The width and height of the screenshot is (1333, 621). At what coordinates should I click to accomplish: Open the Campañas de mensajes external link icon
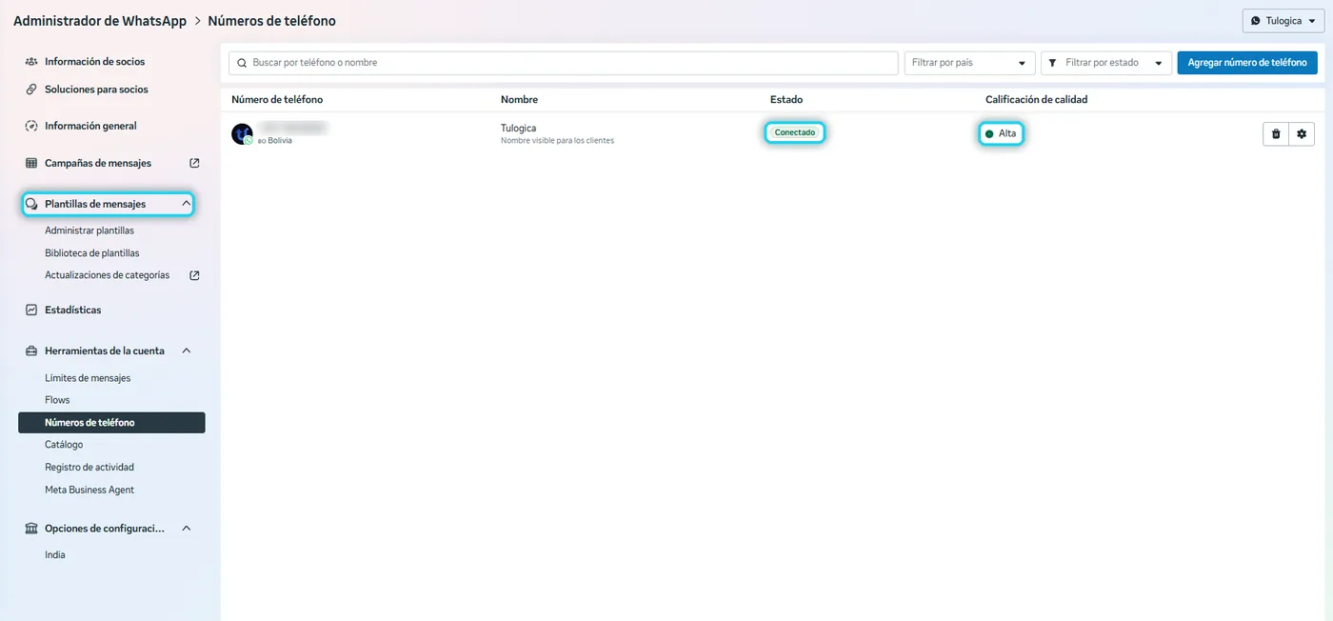(194, 163)
